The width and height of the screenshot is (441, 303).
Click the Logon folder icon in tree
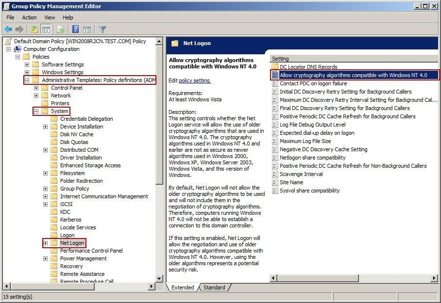coord(54,235)
